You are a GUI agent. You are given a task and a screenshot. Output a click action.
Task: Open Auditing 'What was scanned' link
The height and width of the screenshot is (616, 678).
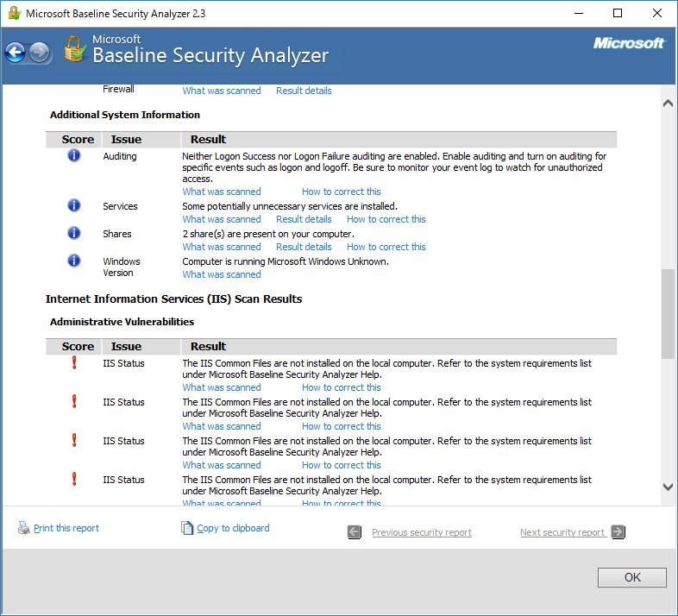222,192
